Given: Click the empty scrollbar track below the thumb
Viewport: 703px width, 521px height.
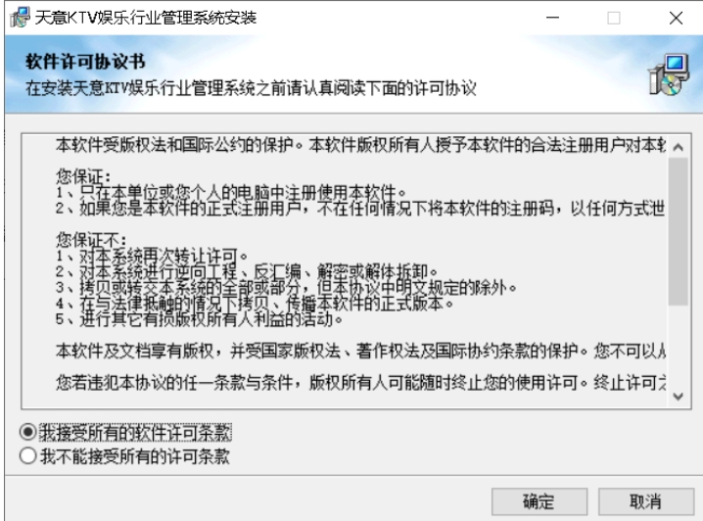Looking at the screenshot, I should coord(678,346).
